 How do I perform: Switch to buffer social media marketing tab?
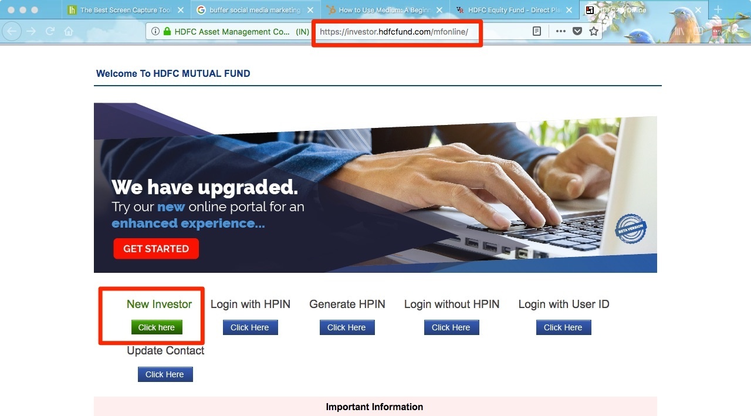tap(255, 10)
